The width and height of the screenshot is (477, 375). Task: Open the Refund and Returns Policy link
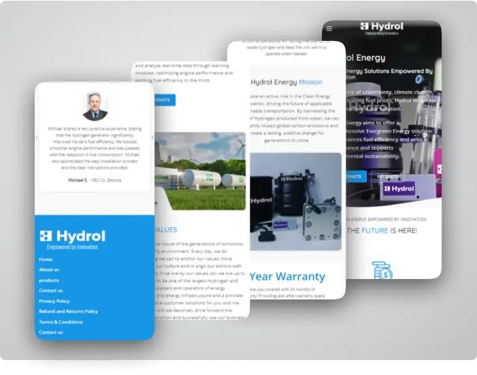[x=69, y=312]
